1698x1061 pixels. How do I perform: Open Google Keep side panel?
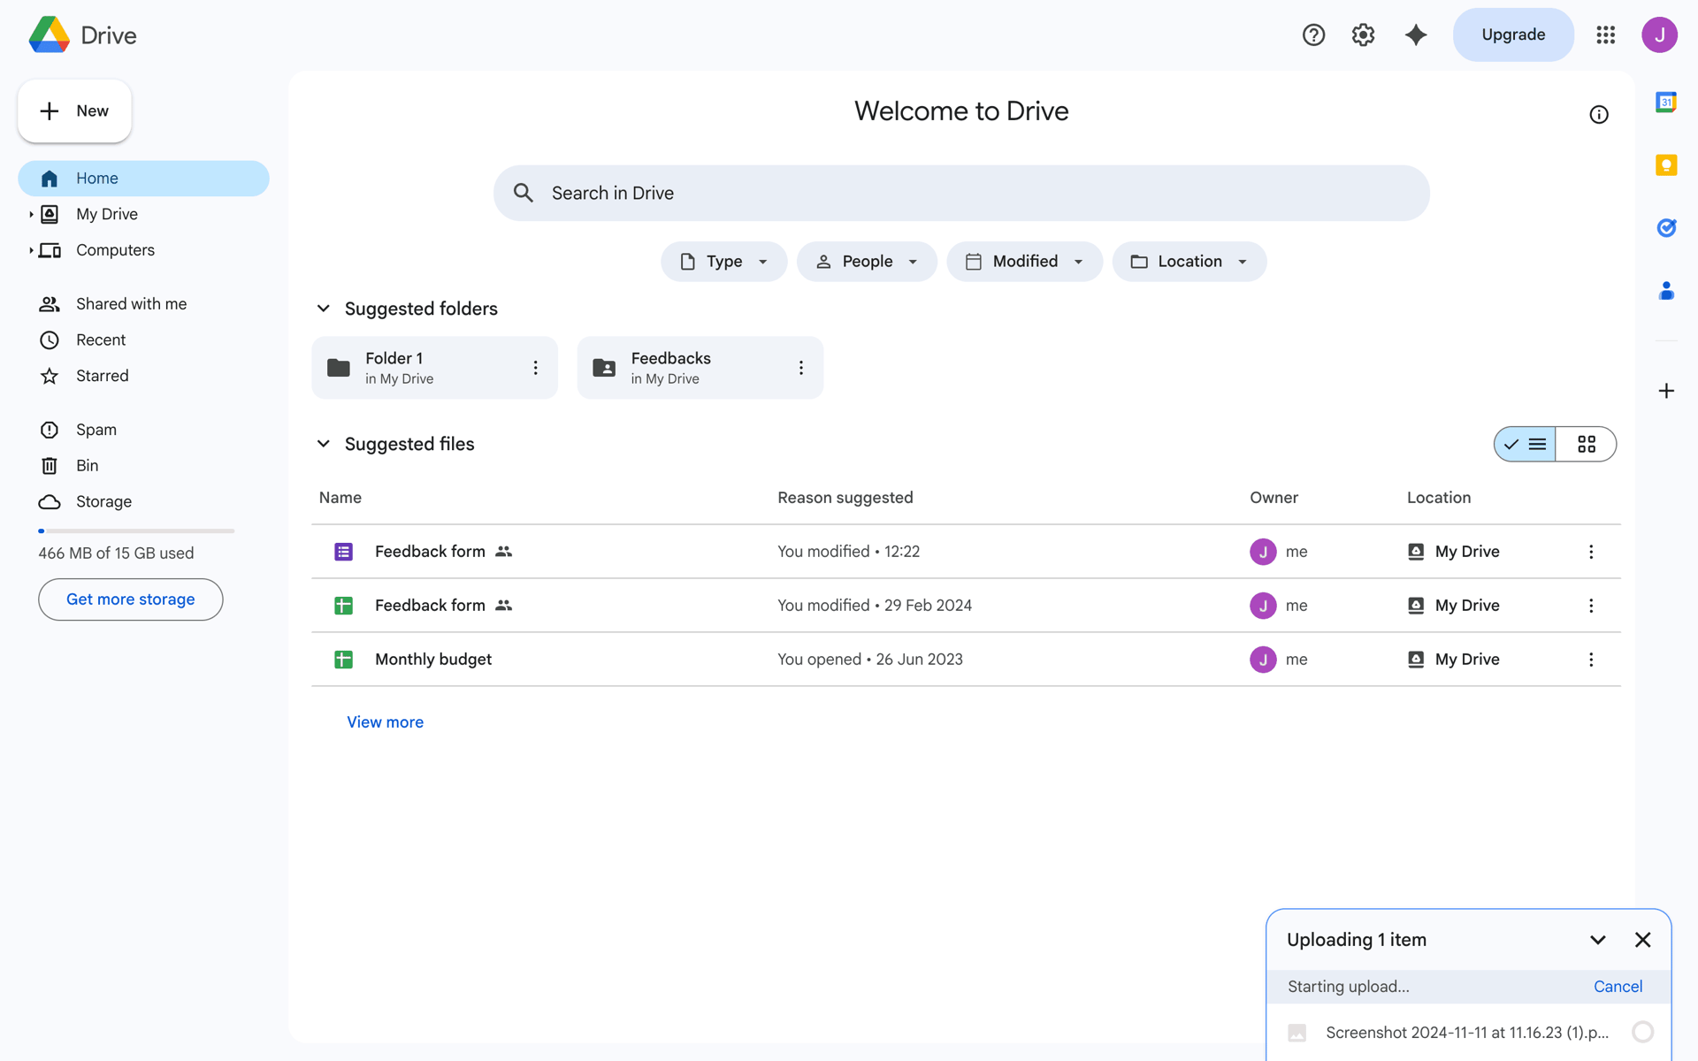(x=1666, y=165)
